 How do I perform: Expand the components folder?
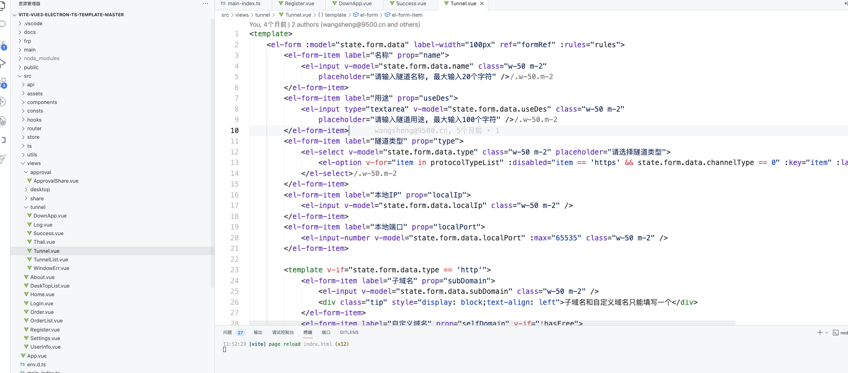coord(113,102)
